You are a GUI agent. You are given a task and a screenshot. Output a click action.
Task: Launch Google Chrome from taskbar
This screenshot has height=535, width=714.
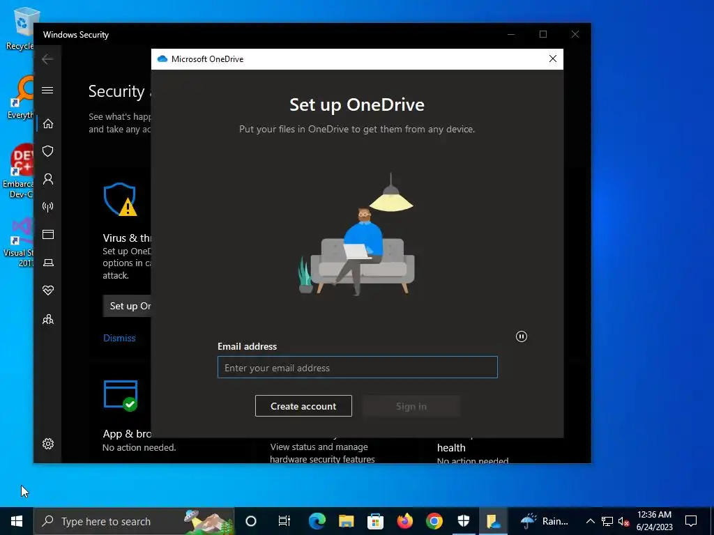pos(434,521)
